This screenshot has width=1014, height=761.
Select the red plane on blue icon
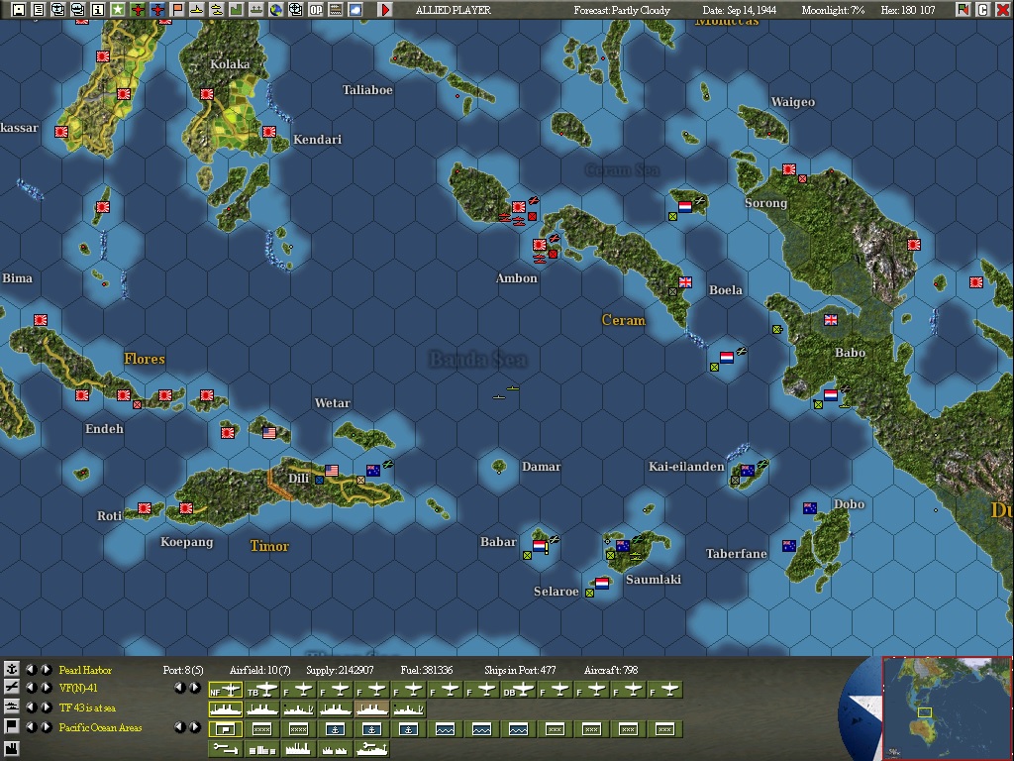coord(157,10)
